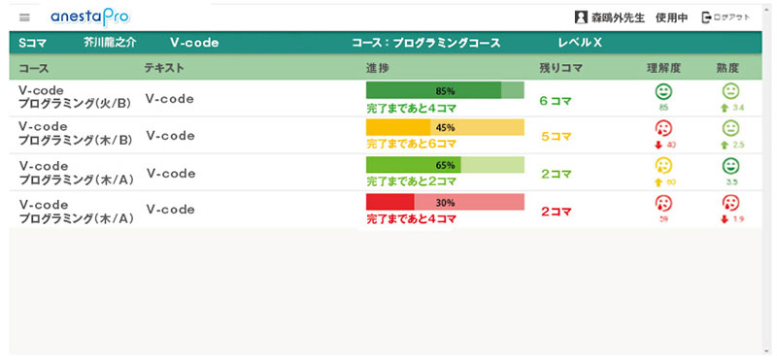Click the 理解度 column header
Image resolution: width=777 pixels, height=360 pixels.
pos(663,68)
